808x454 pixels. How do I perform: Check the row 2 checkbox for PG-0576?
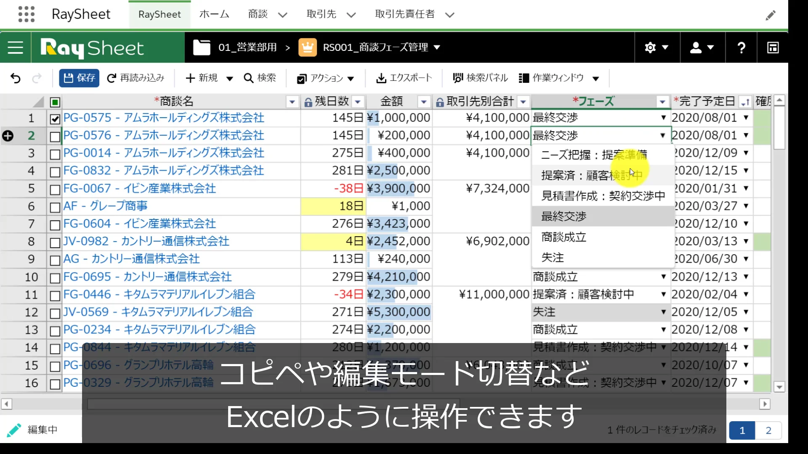tap(55, 137)
